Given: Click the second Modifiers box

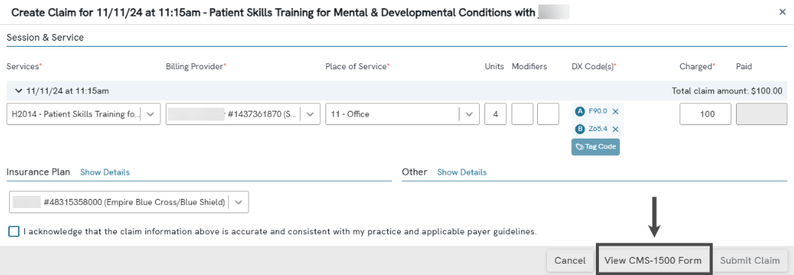Looking at the screenshot, I should pyautogui.click(x=548, y=114).
